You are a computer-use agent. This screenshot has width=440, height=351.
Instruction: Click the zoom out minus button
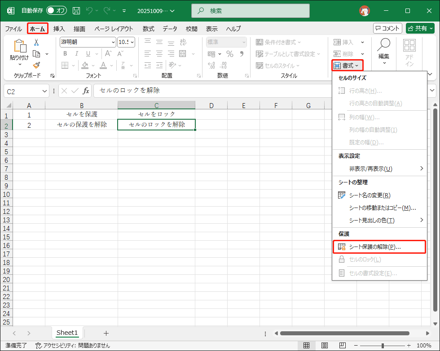point(356,346)
